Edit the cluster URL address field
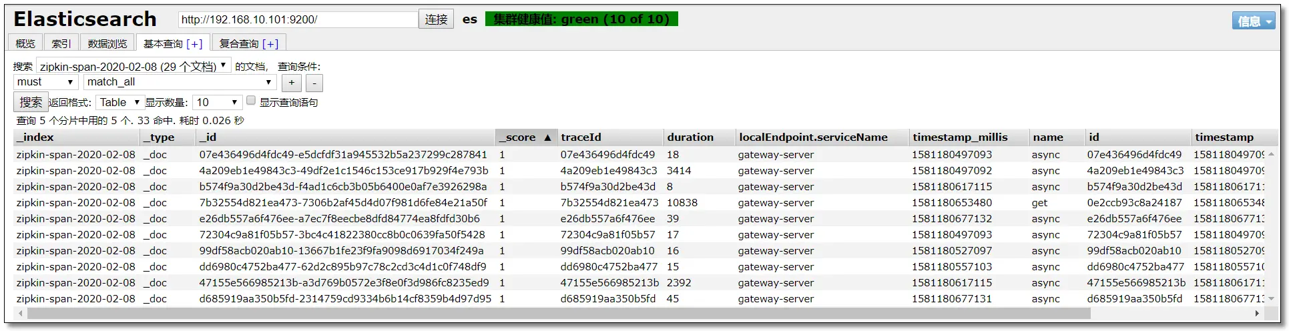1289x331 pixels. click(298, 19)
